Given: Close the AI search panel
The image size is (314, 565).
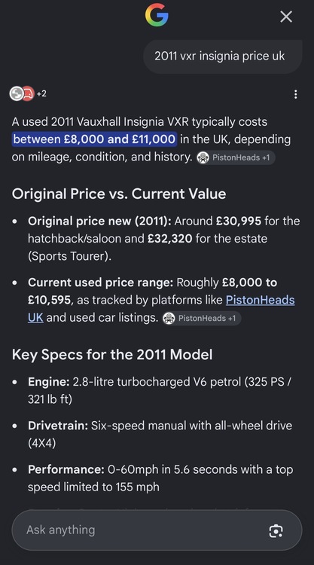Looking at the screenshot, I should click(x=286, y=17).
